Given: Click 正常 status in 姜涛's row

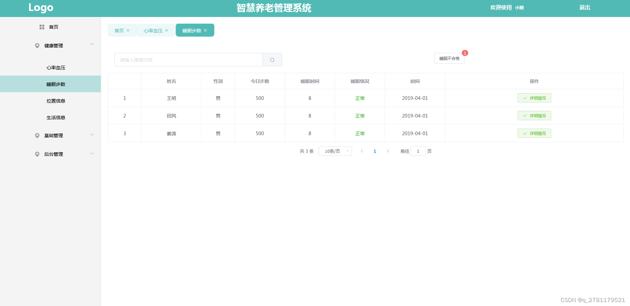Looking at the screenshot, I should point(360,134).
